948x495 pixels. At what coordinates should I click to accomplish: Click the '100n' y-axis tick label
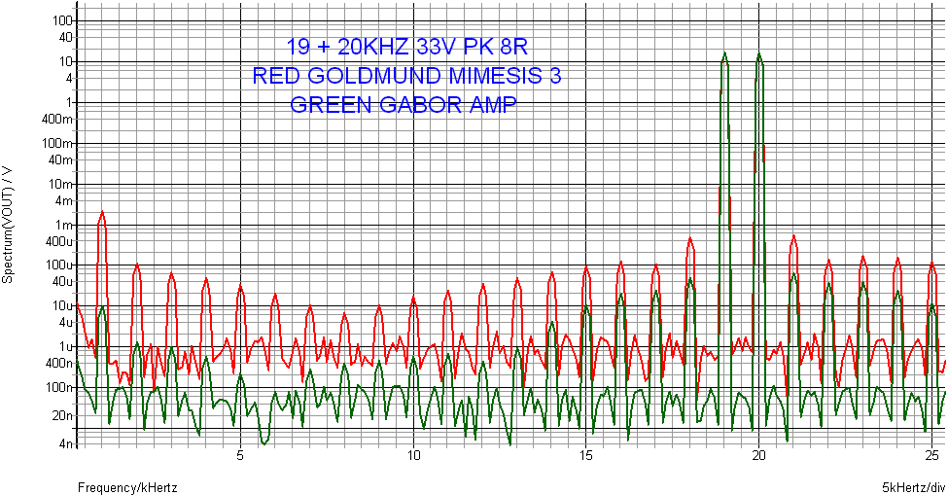coord(61,388)
